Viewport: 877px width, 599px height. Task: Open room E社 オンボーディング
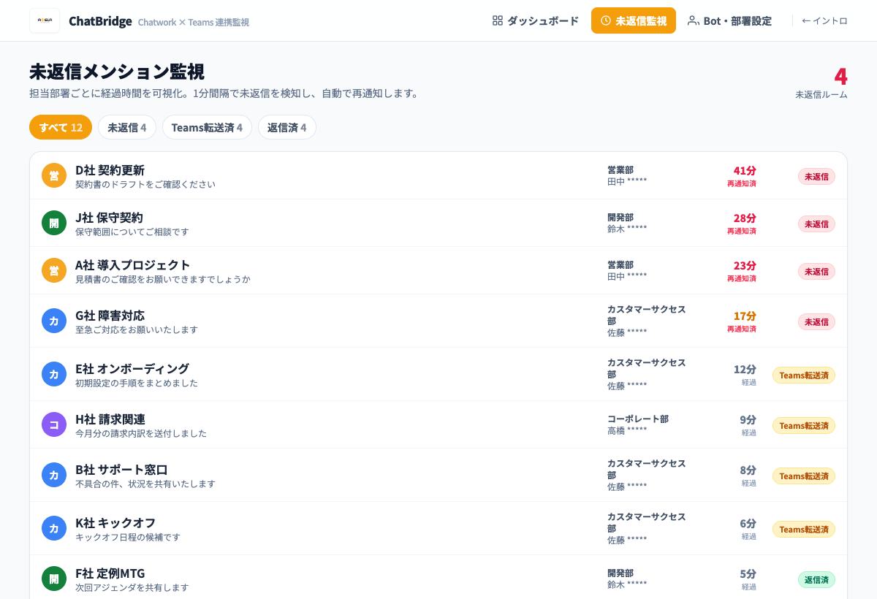coord(438,374)
